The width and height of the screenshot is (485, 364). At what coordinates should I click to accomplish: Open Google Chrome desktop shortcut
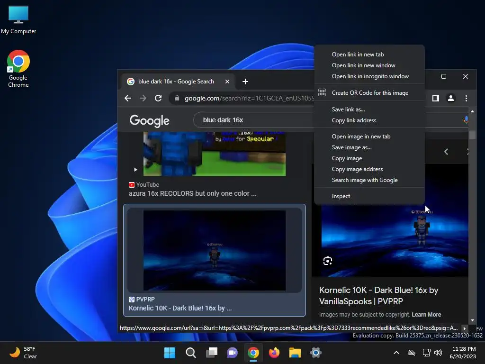(x=18, y=68)
